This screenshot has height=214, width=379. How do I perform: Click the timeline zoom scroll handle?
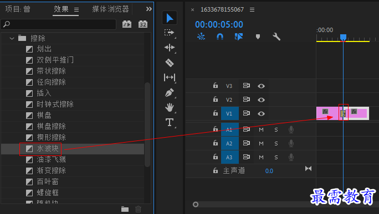tap(196, 205)
